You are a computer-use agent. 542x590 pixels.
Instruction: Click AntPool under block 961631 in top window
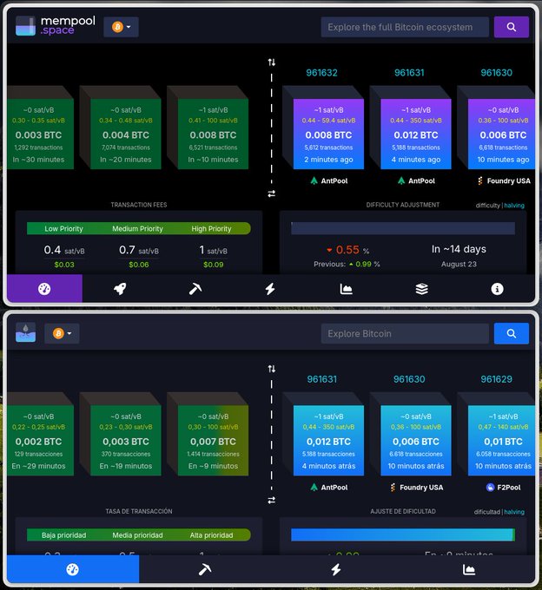coord(416,181)
